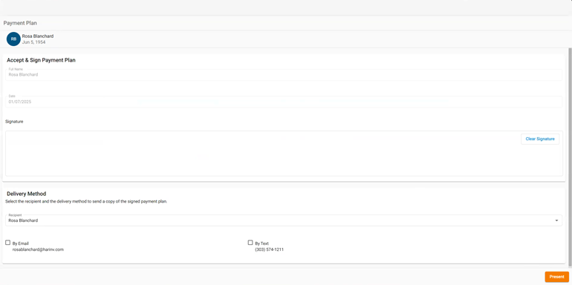Enable the By Email checkbox
The width and height of the screenshot is (572, 285).
tap(7, 243)
